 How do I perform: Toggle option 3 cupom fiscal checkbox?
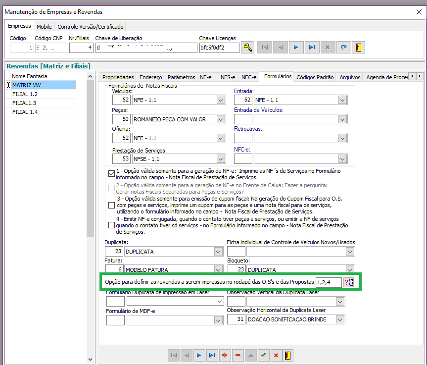pos(111,205)
